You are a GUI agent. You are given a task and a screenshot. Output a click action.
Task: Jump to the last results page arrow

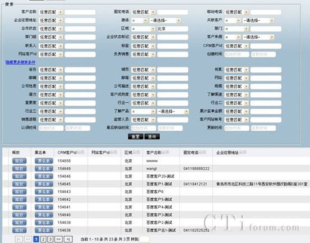(x=68, y=239)
